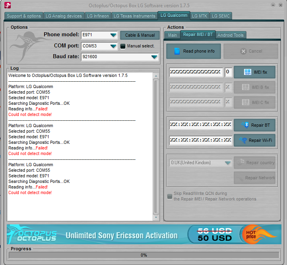This screenshot has height=265, width=287.
Task: Open the LG MTK tab
Action: point(200,16)
